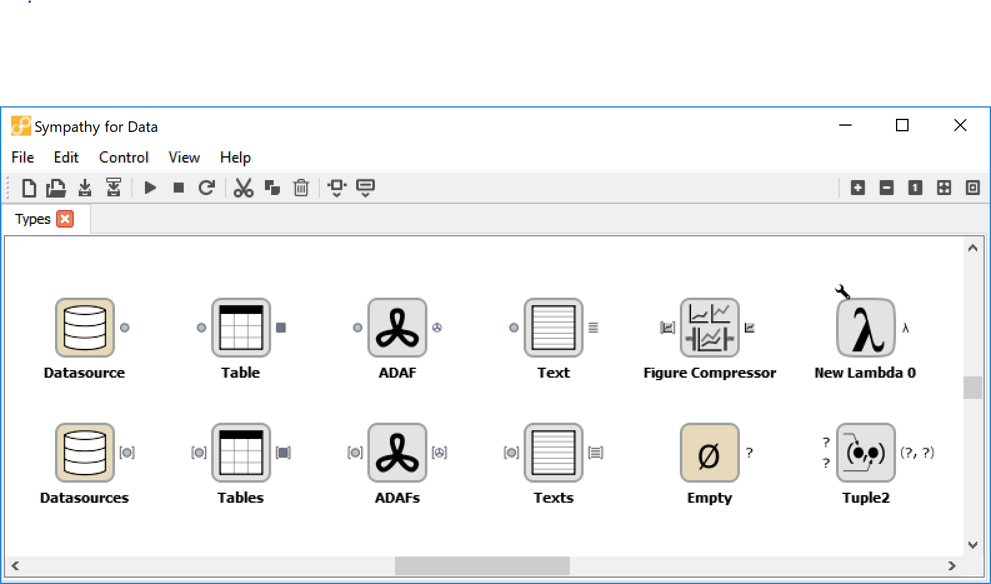Select the ADAF node icon

[x=397, y=328]
